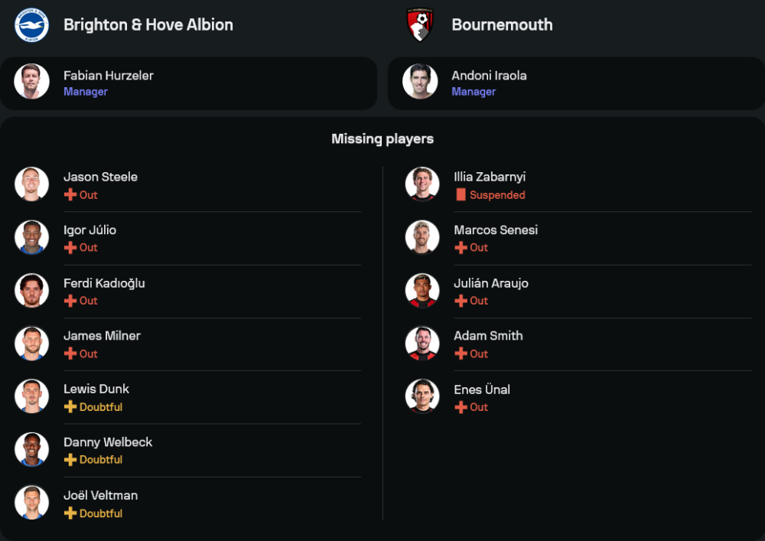Click the Brighton & Hove Albion crest

pos(31,24)
